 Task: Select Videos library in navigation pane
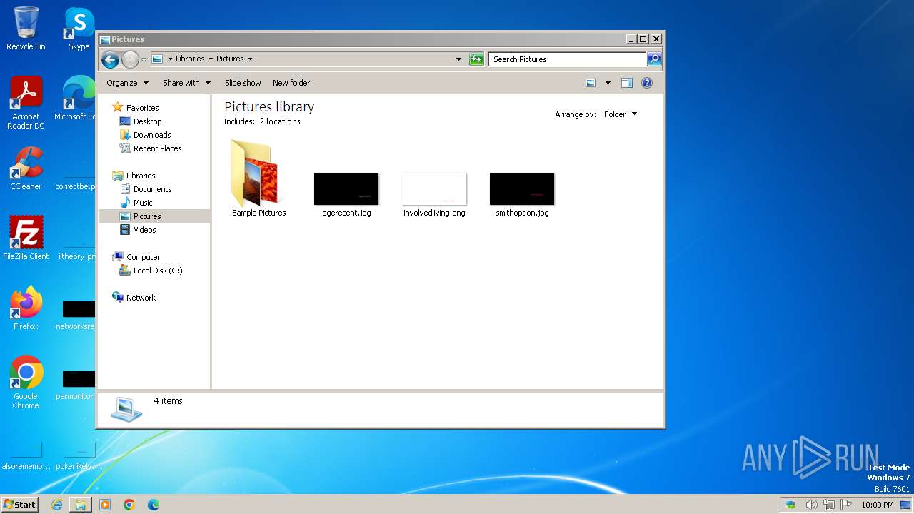tap(144, 230)
